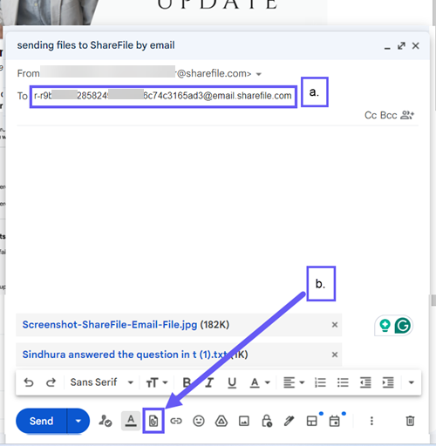
Task: Close the compose window
Action: tap(416, 46)
